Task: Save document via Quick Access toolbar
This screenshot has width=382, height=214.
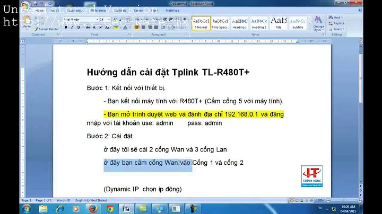Action: coord(36,3)
